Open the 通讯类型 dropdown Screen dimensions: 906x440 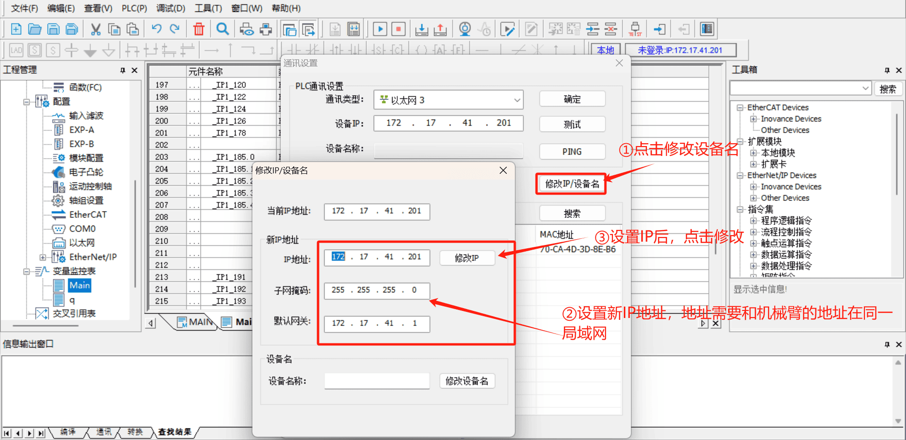coord(448,100)
